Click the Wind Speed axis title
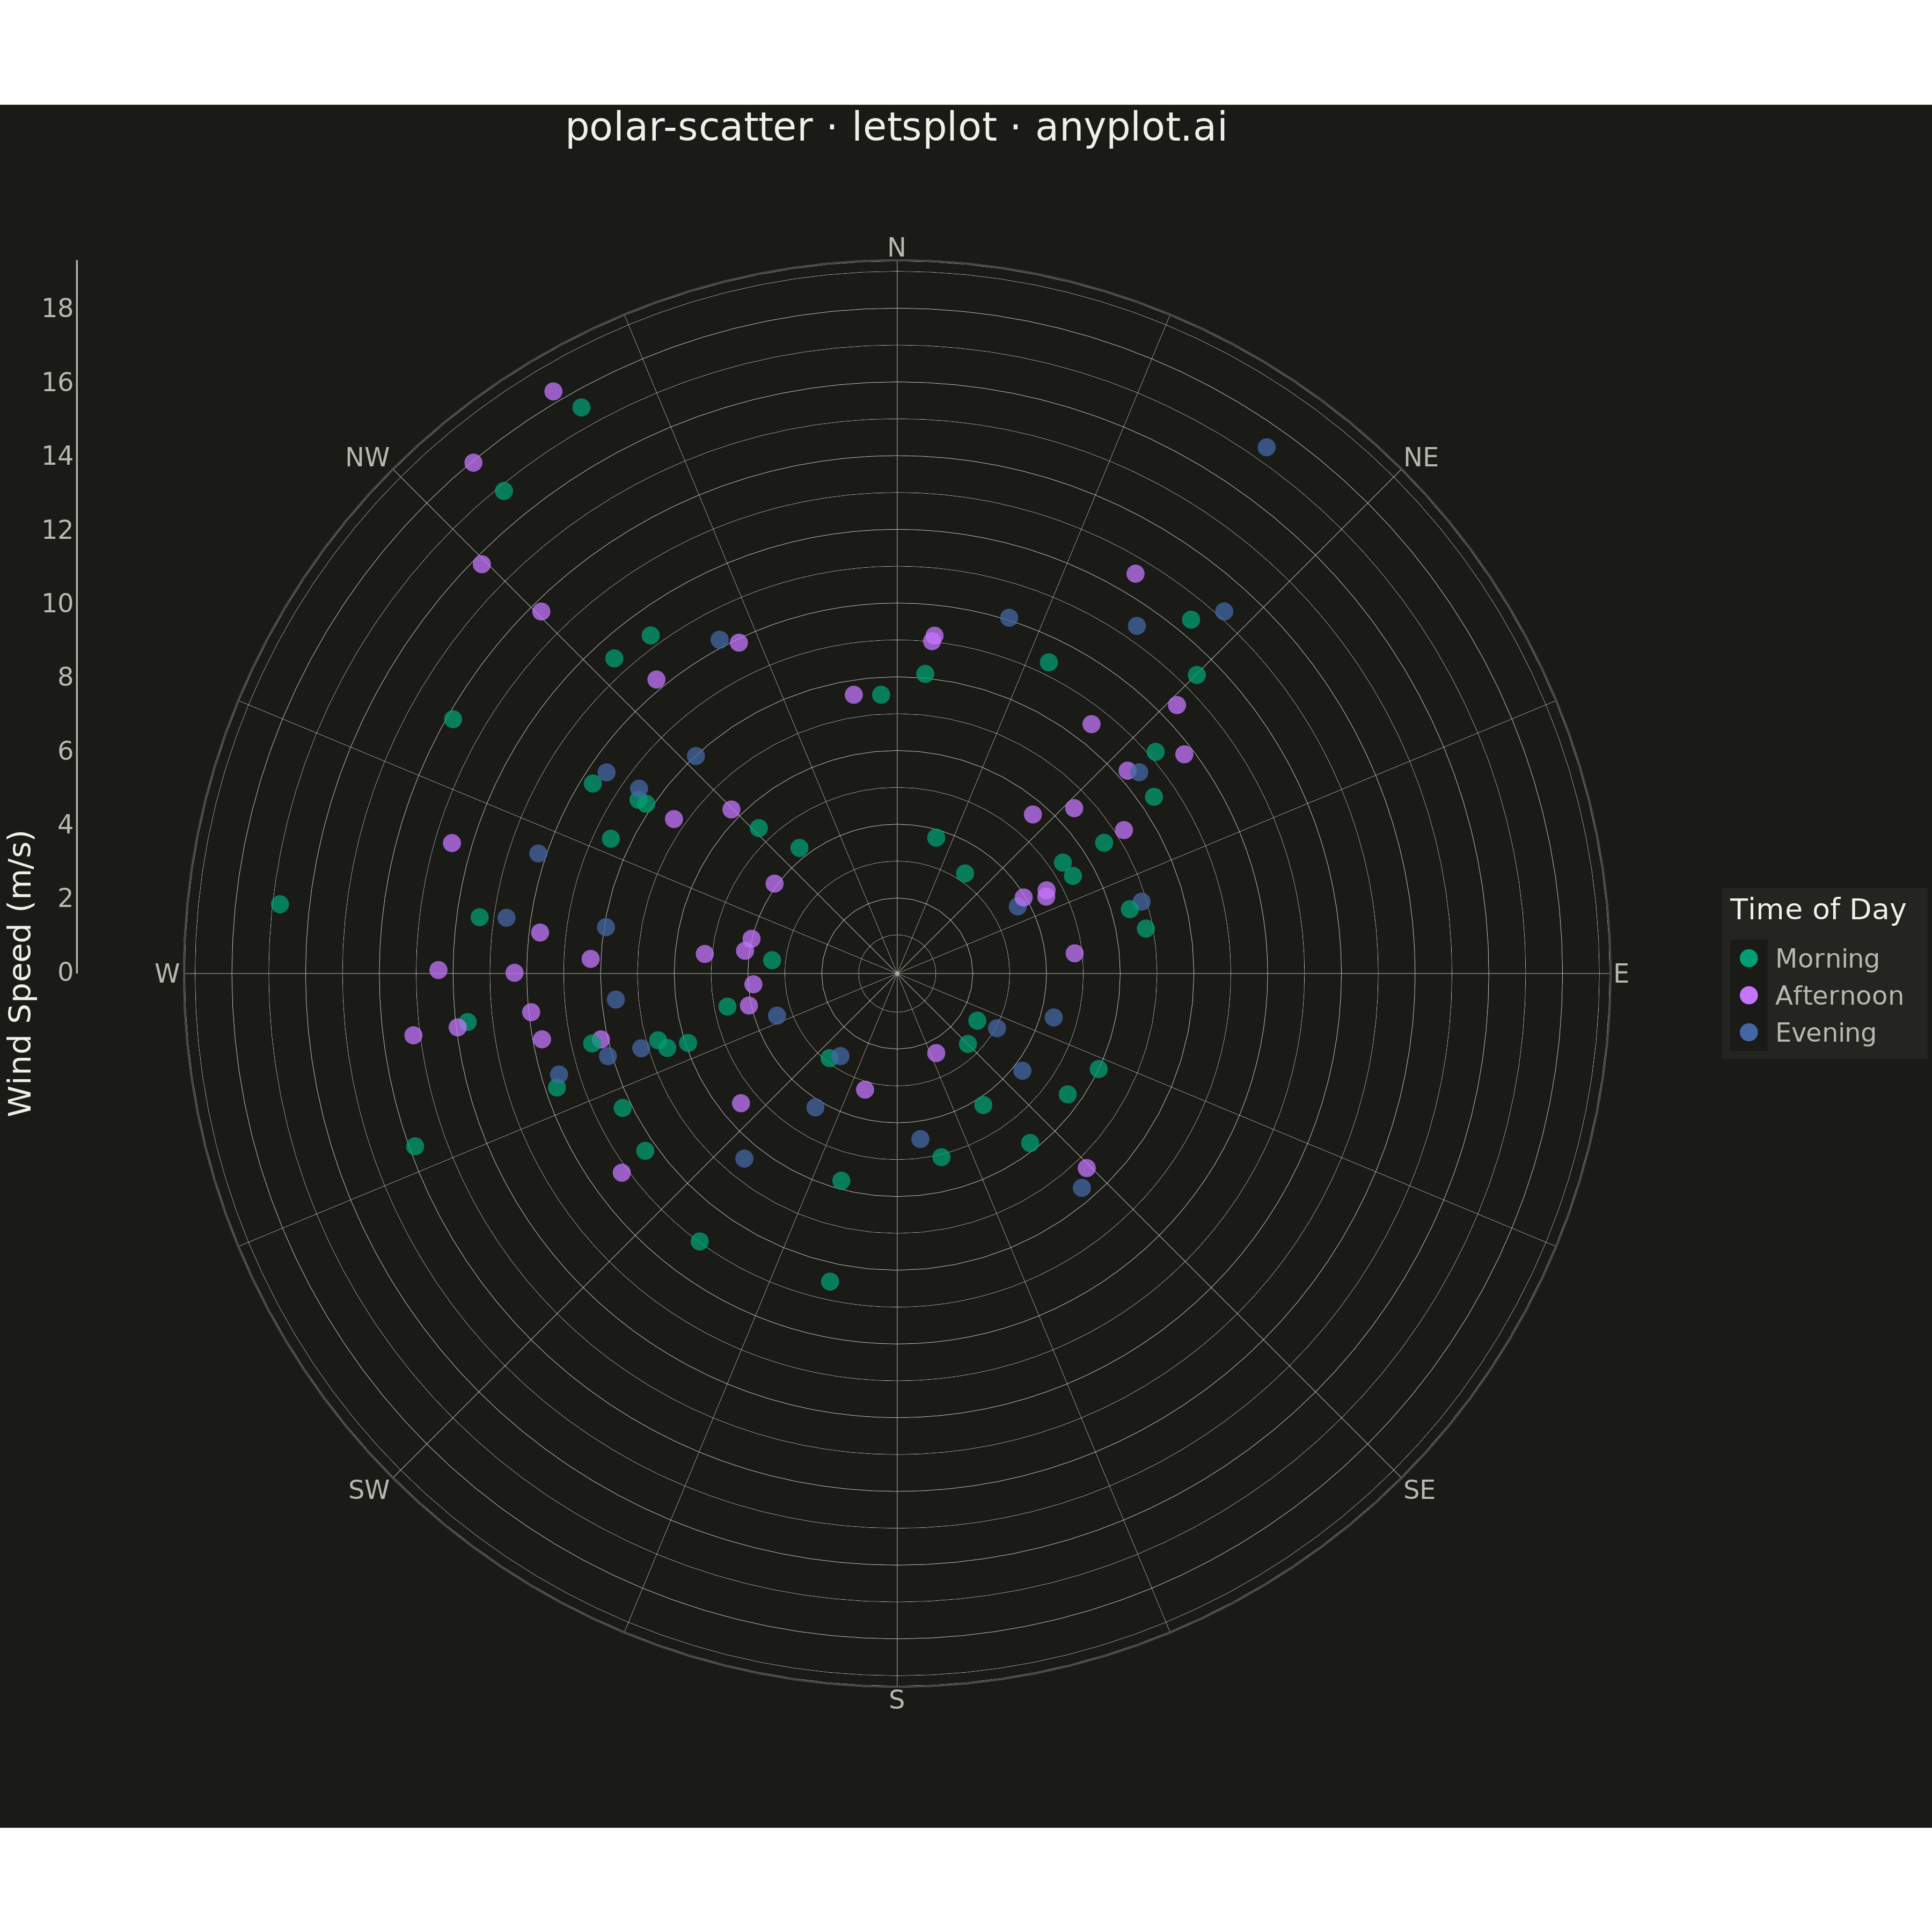 20,973
